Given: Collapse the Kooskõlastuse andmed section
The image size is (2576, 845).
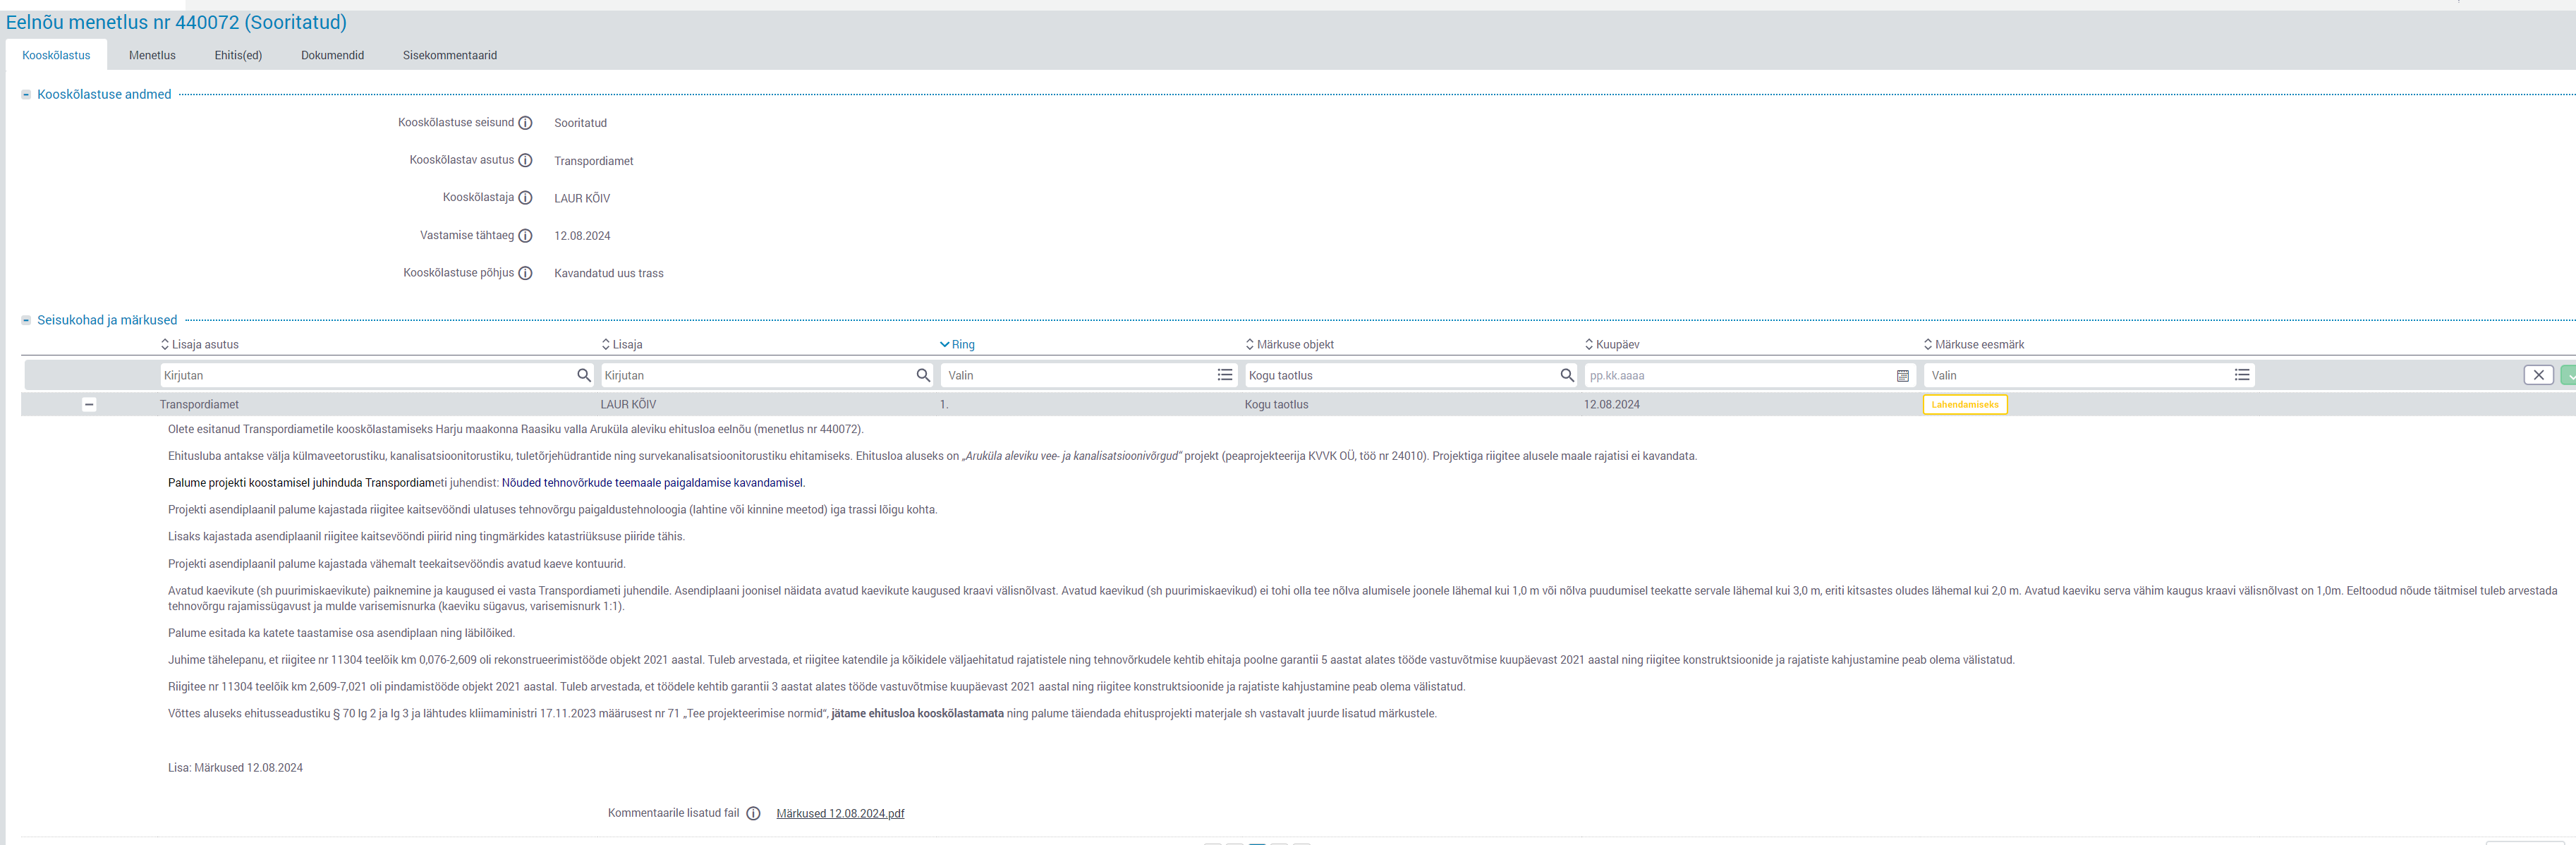Looking at the screenshot, I should pyautogui.click(x=26, y=95).
